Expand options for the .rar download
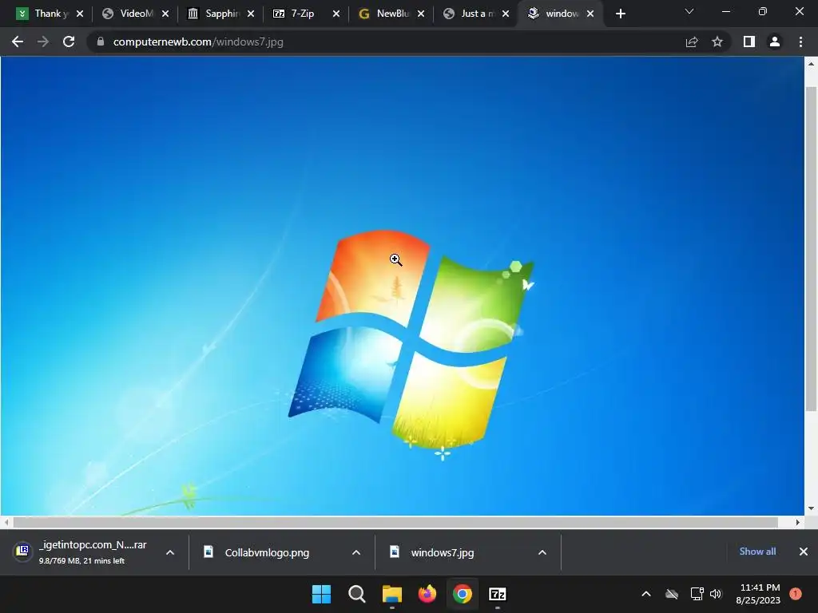 [x=170, y=552]
